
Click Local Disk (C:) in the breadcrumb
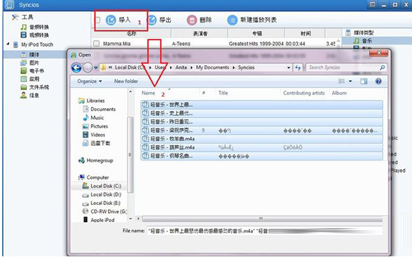(x=130, y=68)
